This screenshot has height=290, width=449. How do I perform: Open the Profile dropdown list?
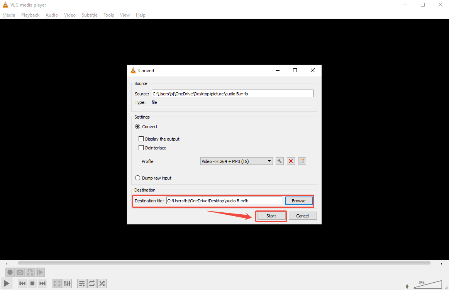(237, 161)
